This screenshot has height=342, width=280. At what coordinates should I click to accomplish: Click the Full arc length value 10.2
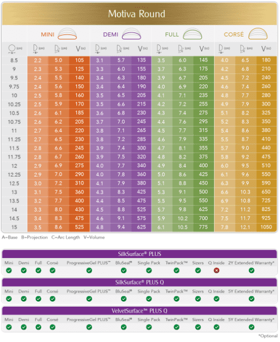(x=182, y=219)
